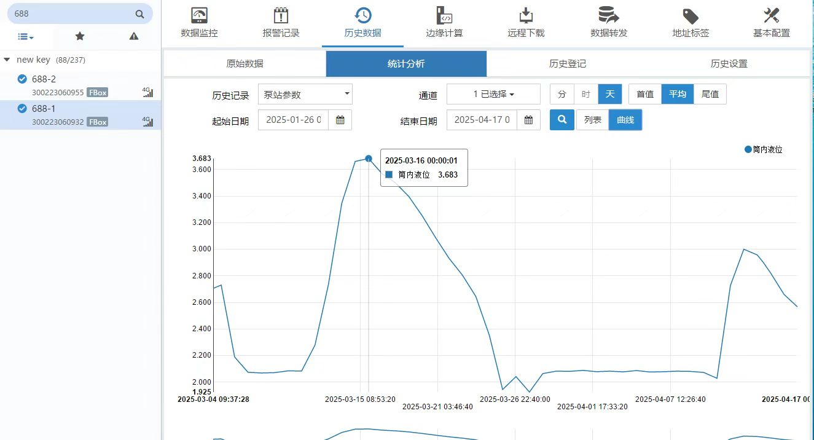The image size is (814, 440).
Task: Open calendar picker for 起始日期
Action: [340, 120]
